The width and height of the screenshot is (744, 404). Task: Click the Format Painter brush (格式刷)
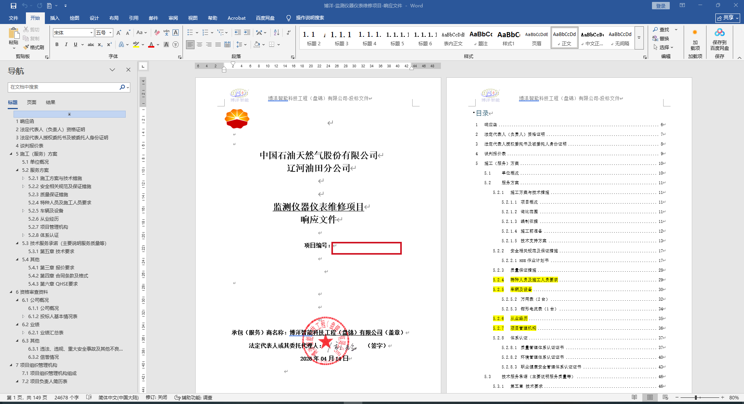pyautogui.click(x=34, y=47)
